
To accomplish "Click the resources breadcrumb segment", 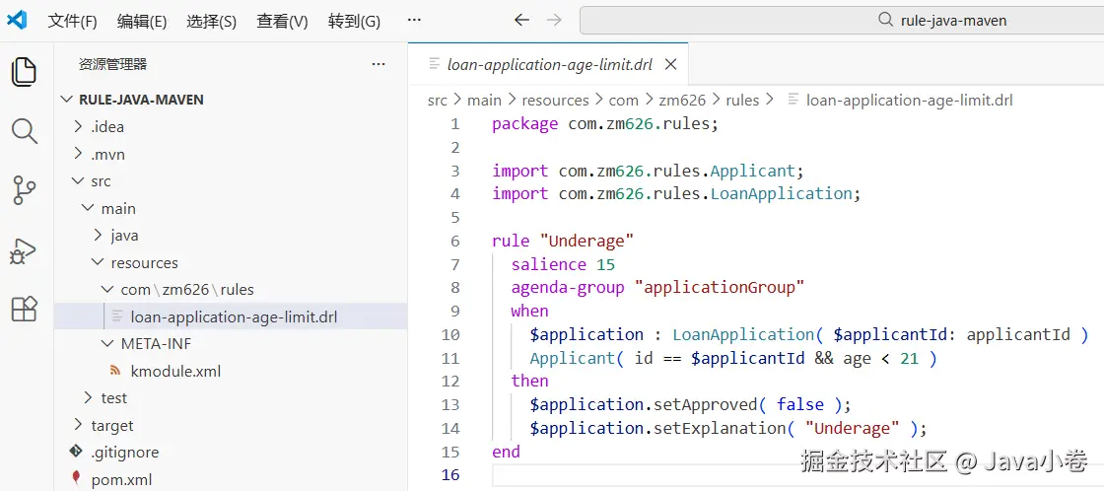I will pos(555,100).
